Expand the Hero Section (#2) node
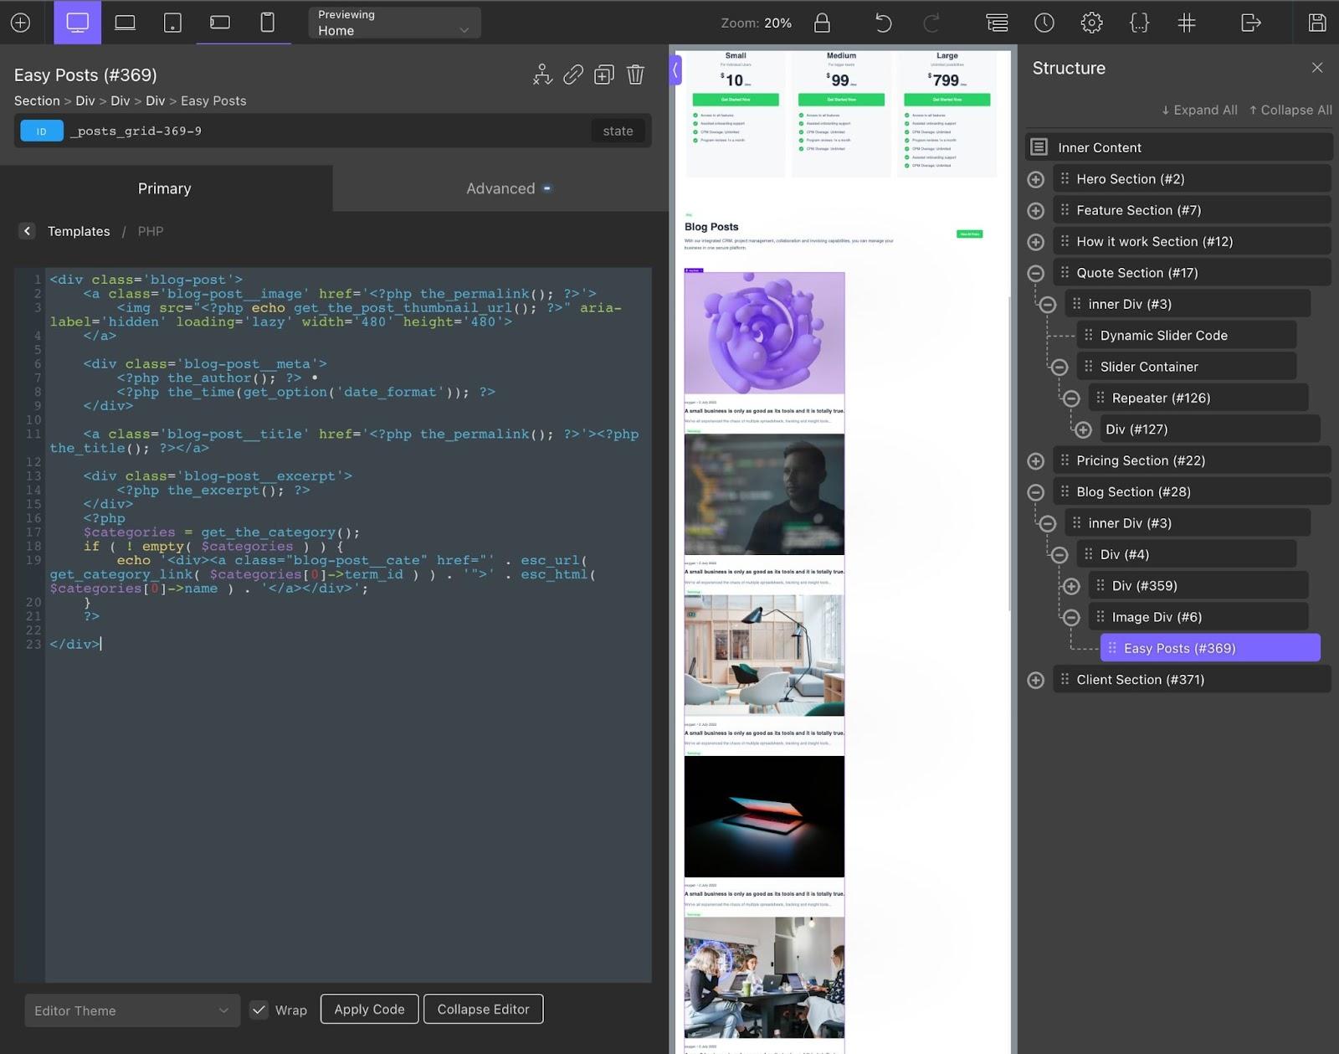 tap(1036, 179)
